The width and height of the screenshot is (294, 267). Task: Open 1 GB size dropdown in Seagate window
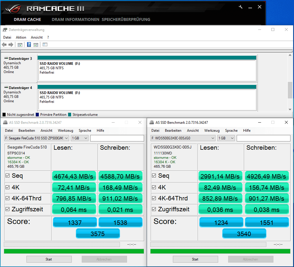coord(79,138)
